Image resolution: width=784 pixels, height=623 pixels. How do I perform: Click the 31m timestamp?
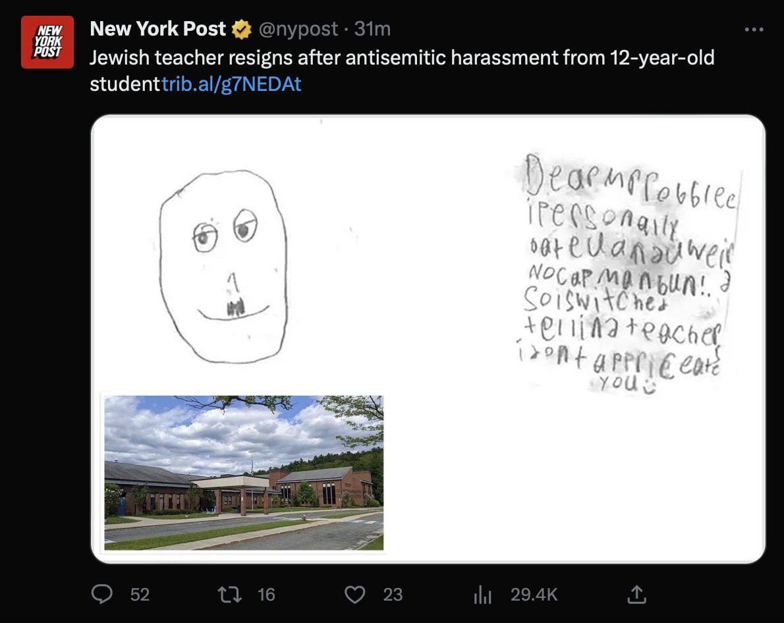372,29
